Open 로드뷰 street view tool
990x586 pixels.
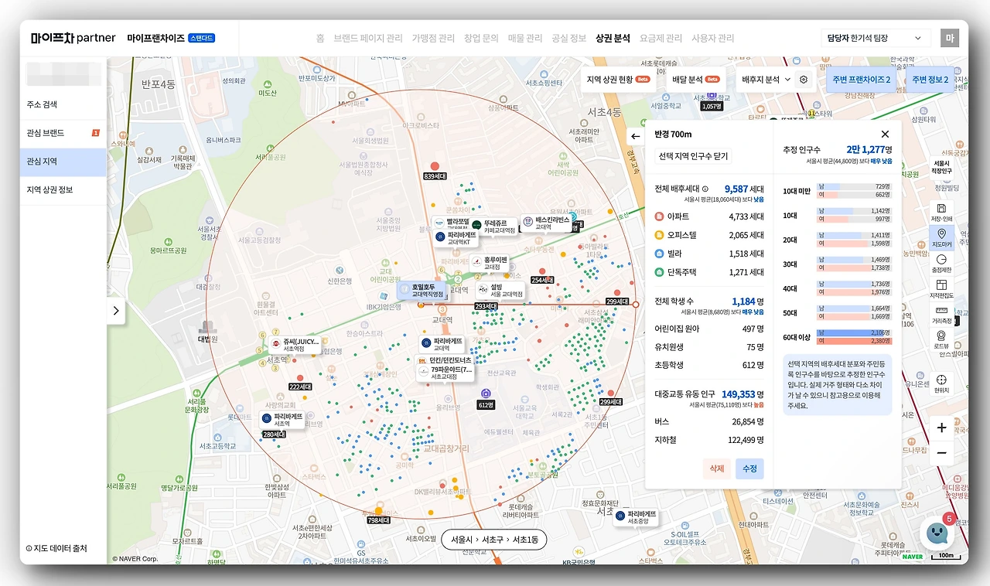pos(941,339)
